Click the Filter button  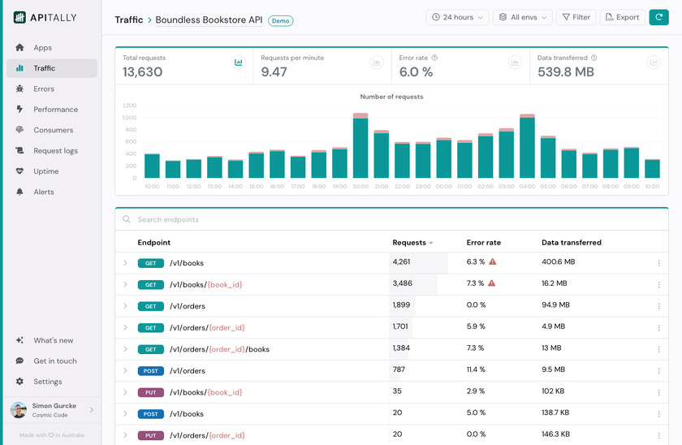576,17
